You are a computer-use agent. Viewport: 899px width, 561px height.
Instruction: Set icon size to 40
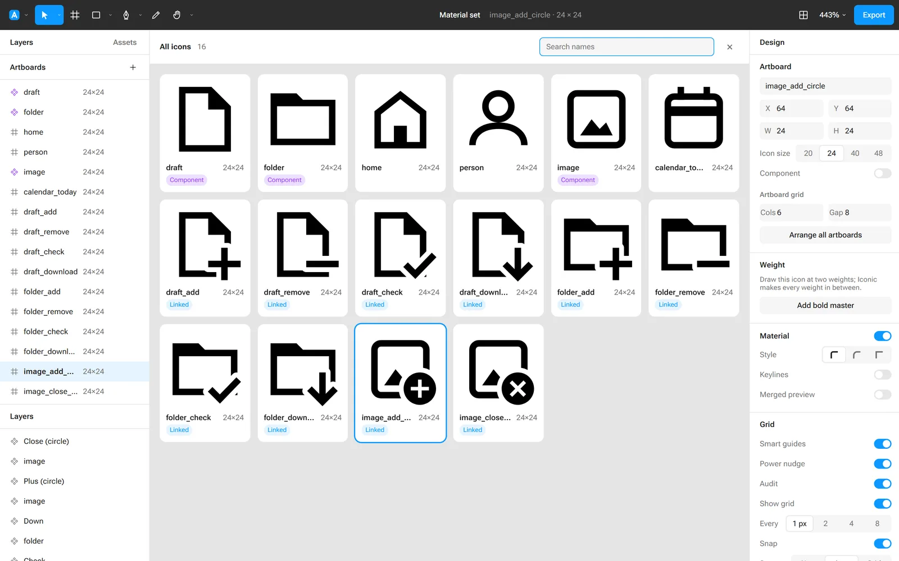855,153
